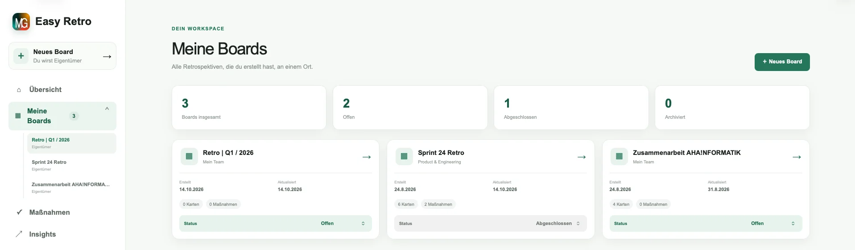Click the Sprint 24 Retro card title
The height and width of the screenshot is (250, 855).
[441, 153]
